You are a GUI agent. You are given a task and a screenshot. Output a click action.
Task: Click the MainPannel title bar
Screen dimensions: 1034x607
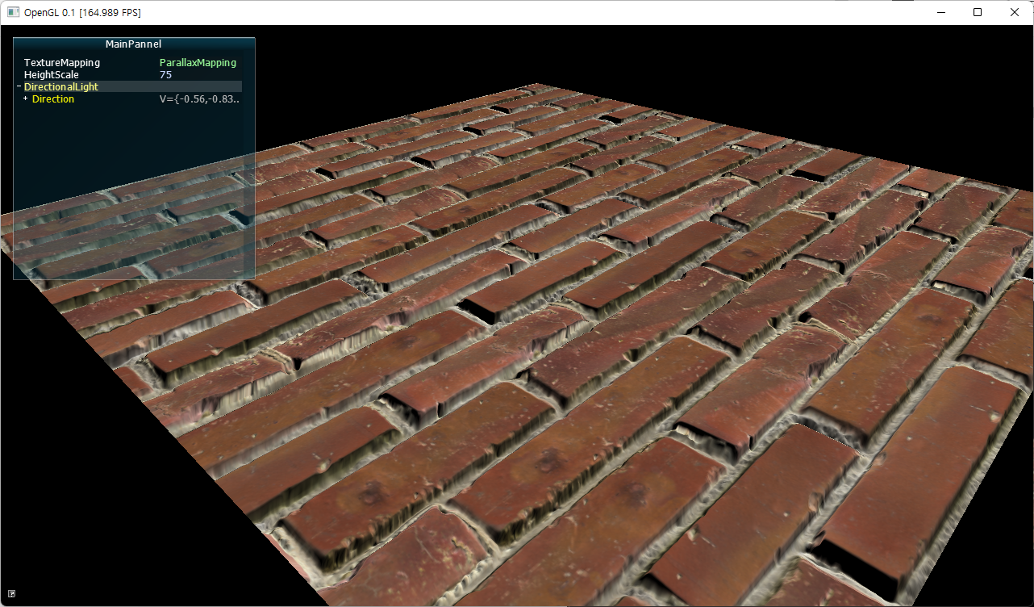point(134,44)
